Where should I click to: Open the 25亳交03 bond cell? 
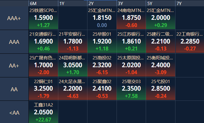click(x=131, y=89)
